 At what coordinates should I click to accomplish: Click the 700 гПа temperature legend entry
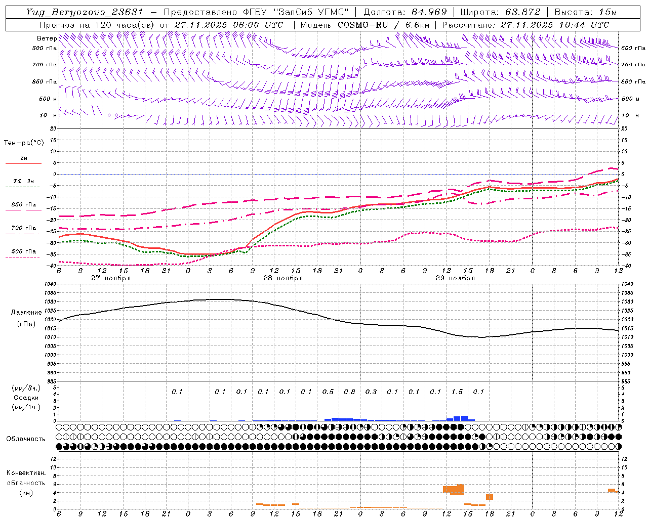(24, 228)
